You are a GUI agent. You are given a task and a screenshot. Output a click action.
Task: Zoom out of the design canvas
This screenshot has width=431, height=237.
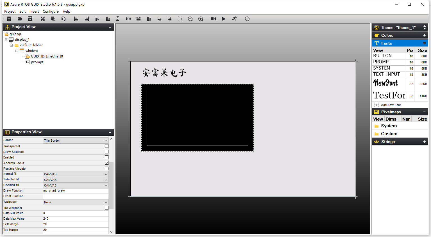pos(190,19)
